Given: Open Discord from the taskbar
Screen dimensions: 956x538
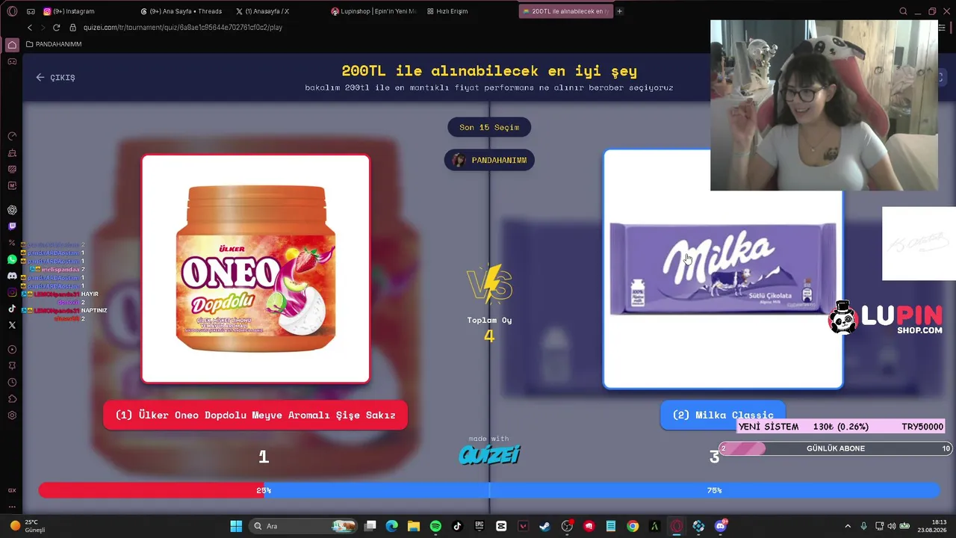Looking at the screenshot, I should click(721, 526).
